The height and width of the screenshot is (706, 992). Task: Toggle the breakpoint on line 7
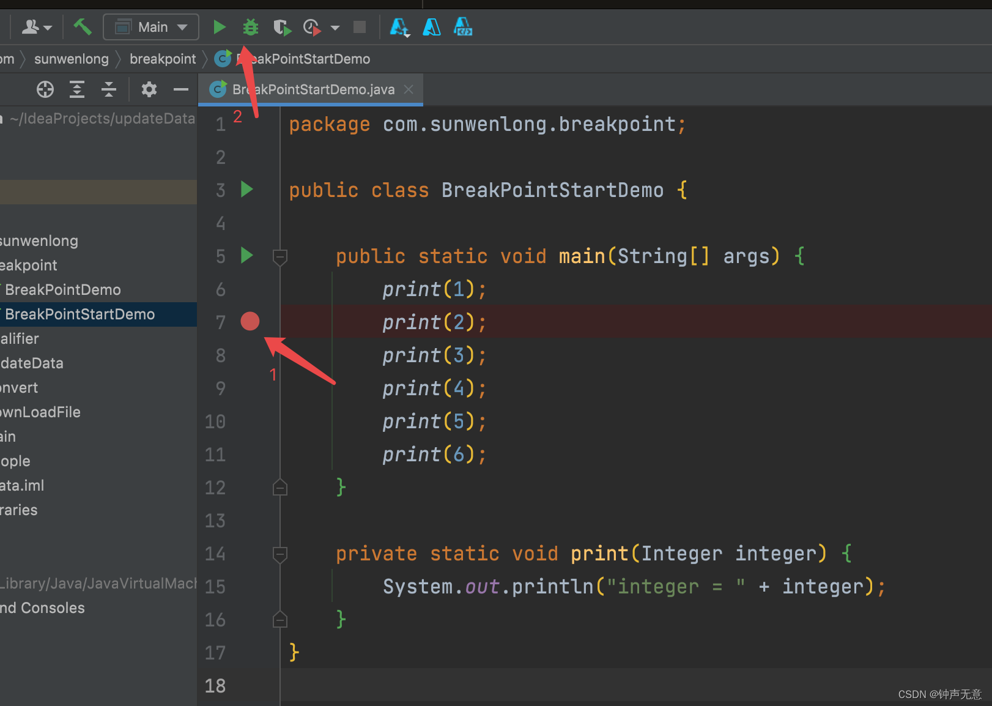coord(250,321)
